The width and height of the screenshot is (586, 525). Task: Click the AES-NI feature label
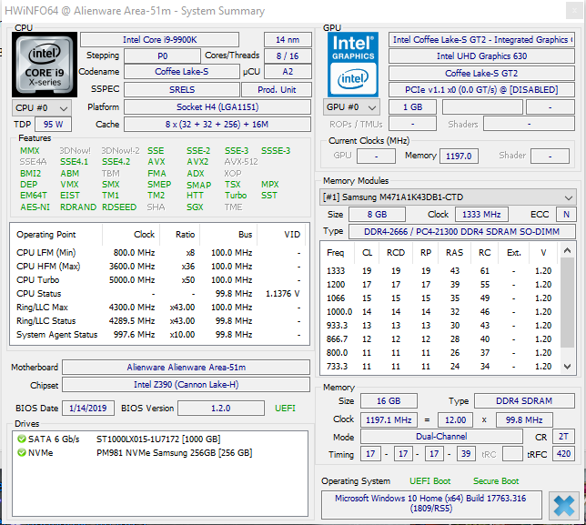(35, 207)
